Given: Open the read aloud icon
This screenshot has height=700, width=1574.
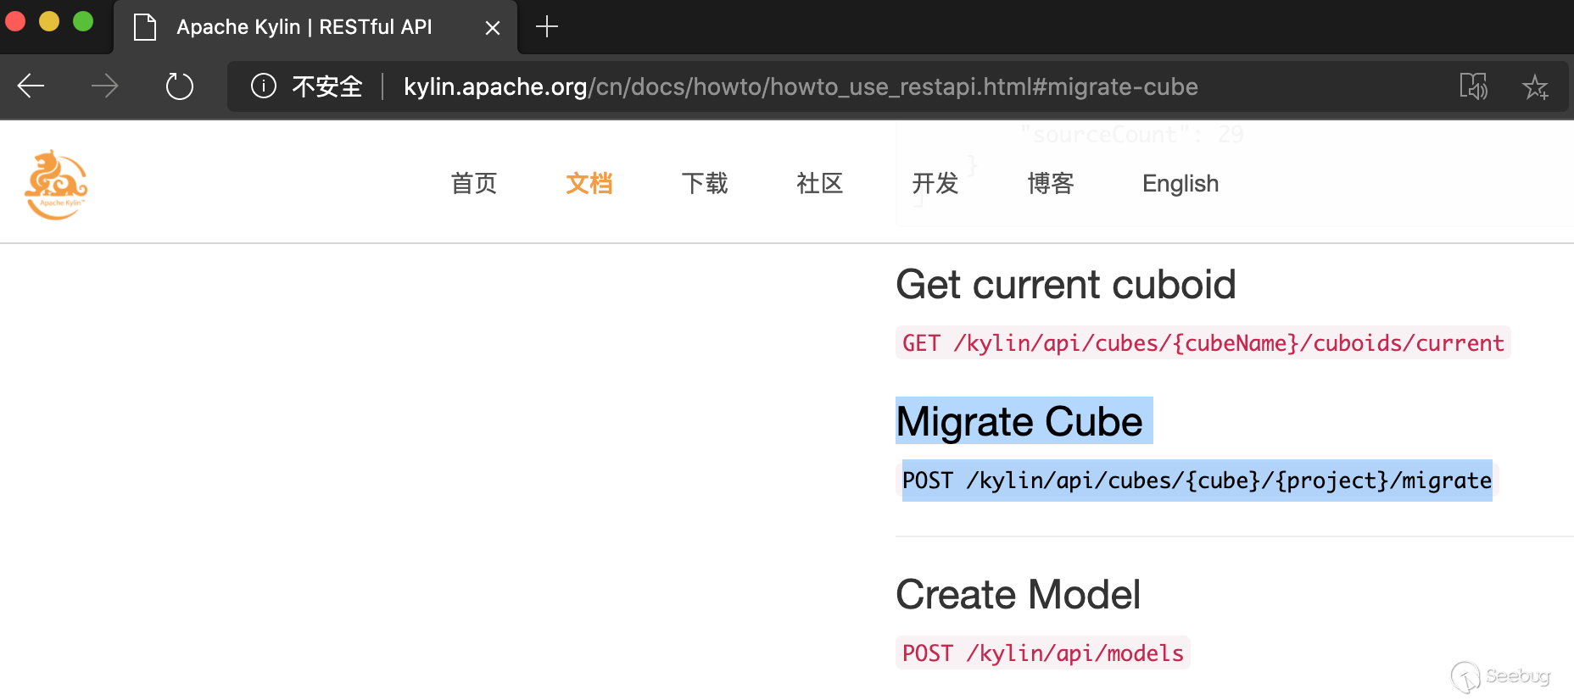Looking at the screenshot, I should point(1473,86).
